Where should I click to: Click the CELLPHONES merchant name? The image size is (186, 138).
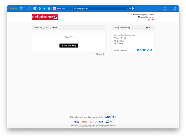(x=120, y=38)
